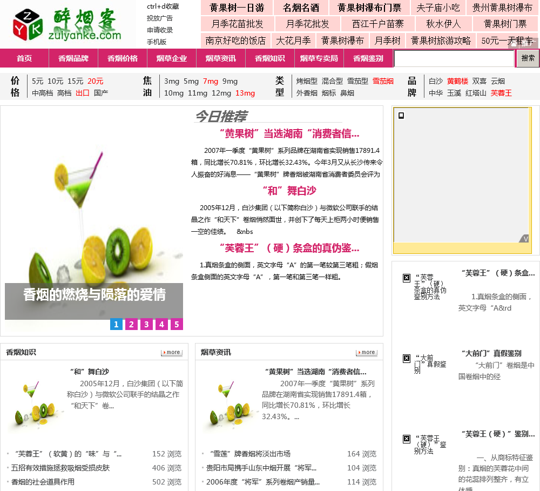Click the 黄果树一日游 ad link
Image resolution: width=540 pixels, height=491 pixels.
coord(237,8)
